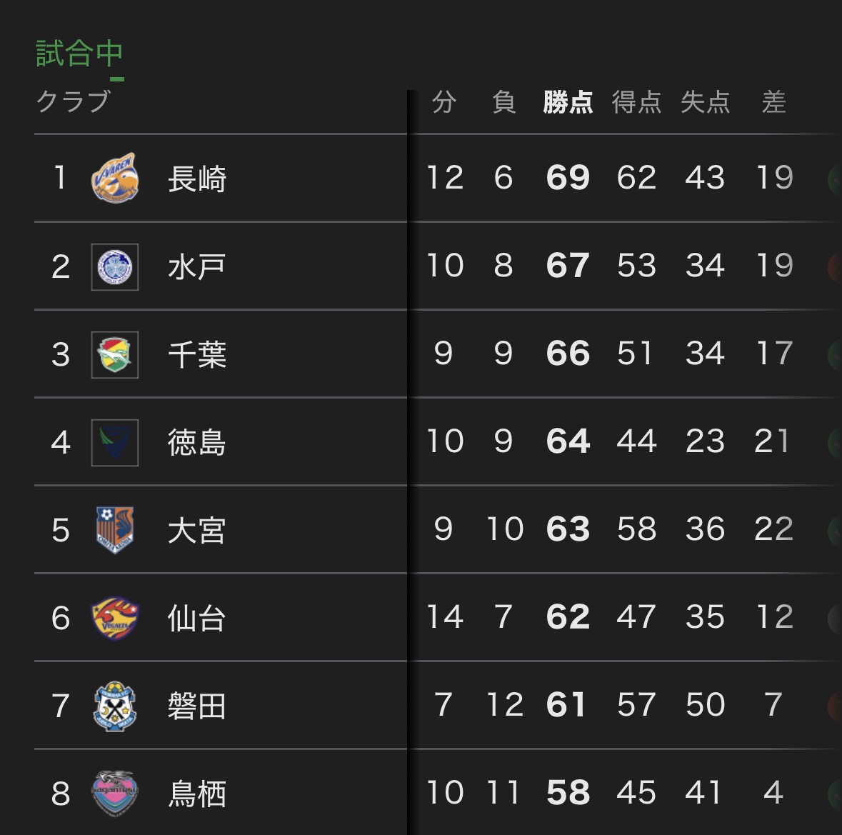Open the 長崎 team name link
Viewport: 842px width, 835px height.
[x=197, y=179]
